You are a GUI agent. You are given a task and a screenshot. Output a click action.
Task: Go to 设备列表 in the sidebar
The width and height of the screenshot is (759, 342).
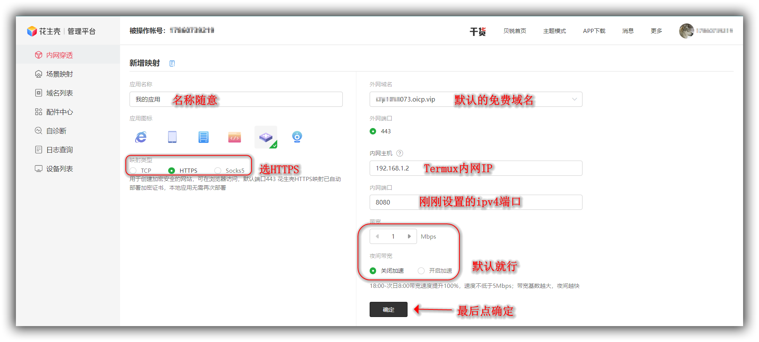(x=59, y=169)
